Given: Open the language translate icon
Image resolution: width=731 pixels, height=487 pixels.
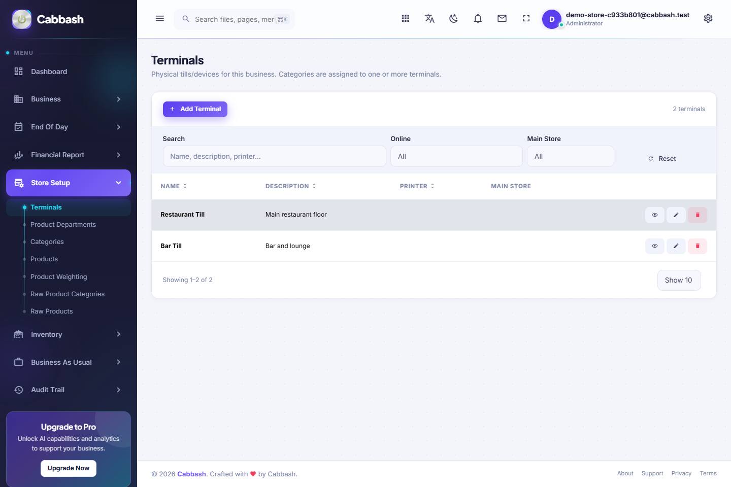Looking at the screenshot, I should click(429, 19).
